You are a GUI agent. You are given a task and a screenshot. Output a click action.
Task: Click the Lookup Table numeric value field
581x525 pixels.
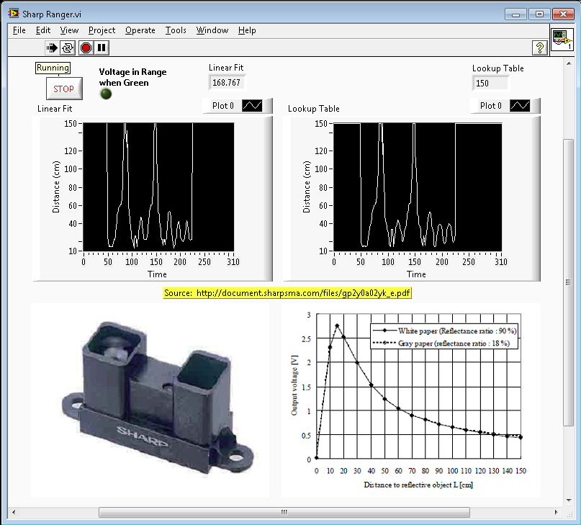[x=490, y=83]
